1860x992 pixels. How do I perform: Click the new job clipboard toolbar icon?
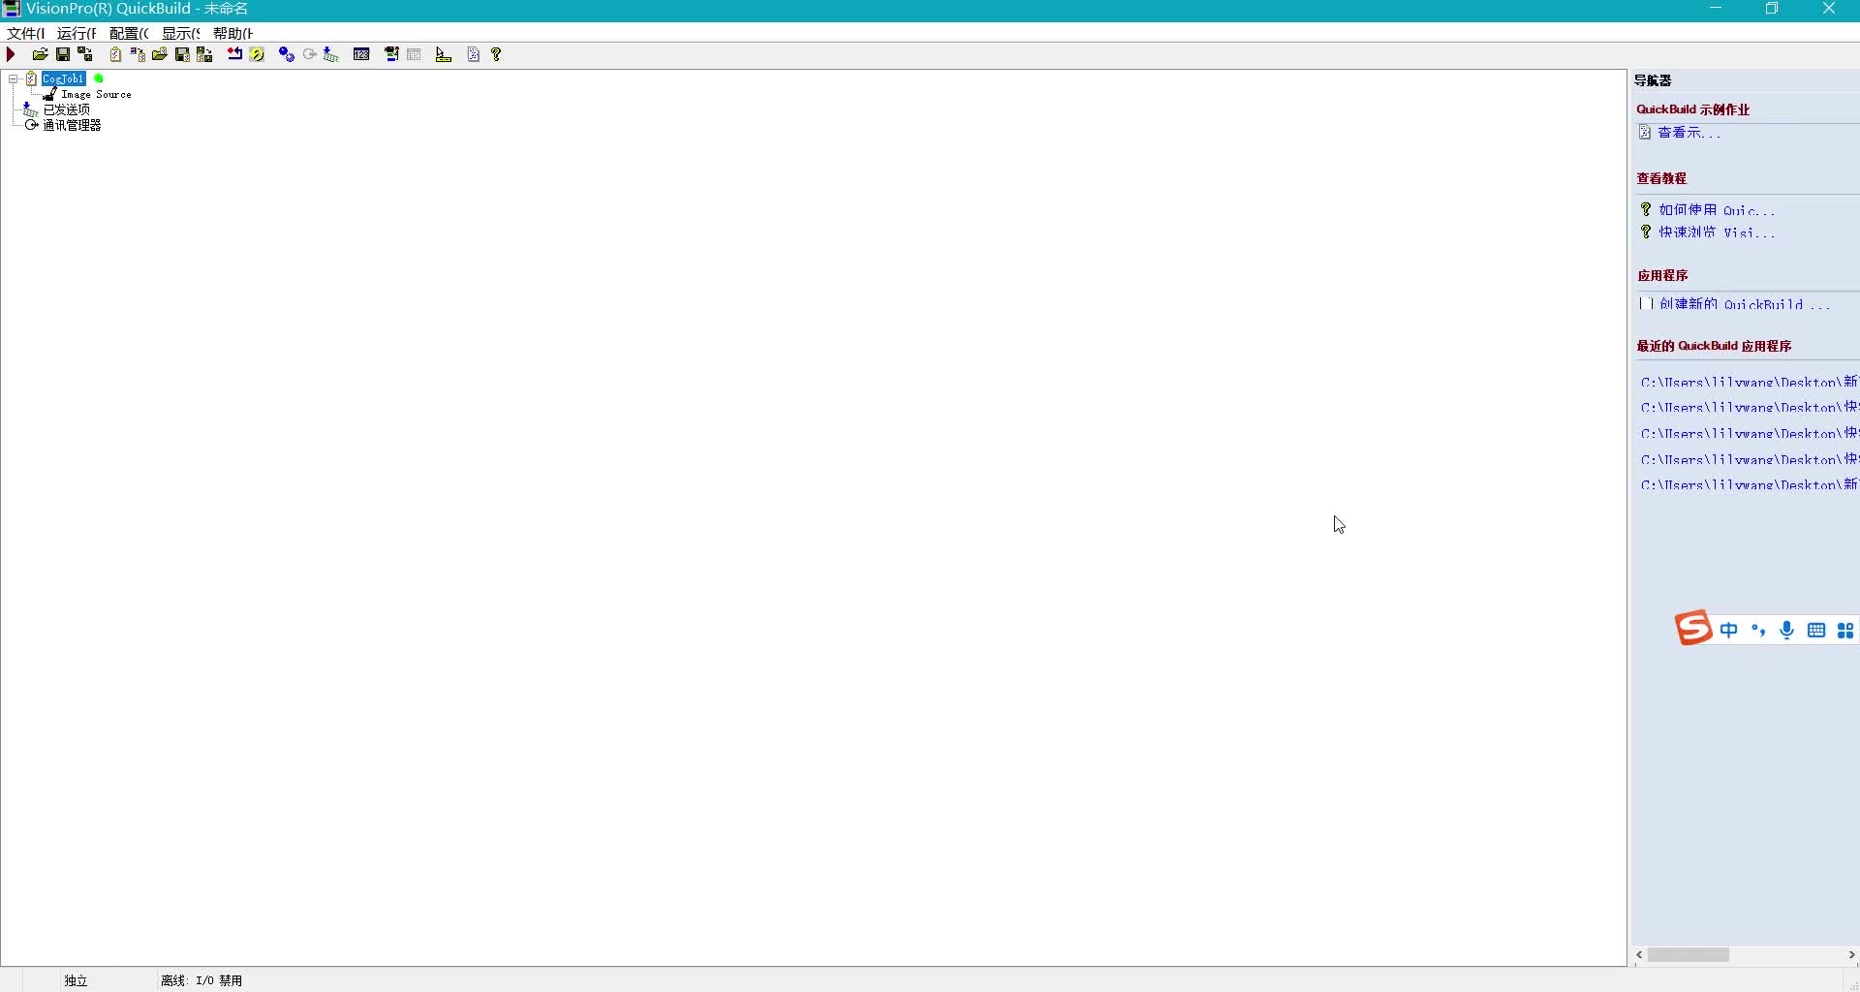116,55
